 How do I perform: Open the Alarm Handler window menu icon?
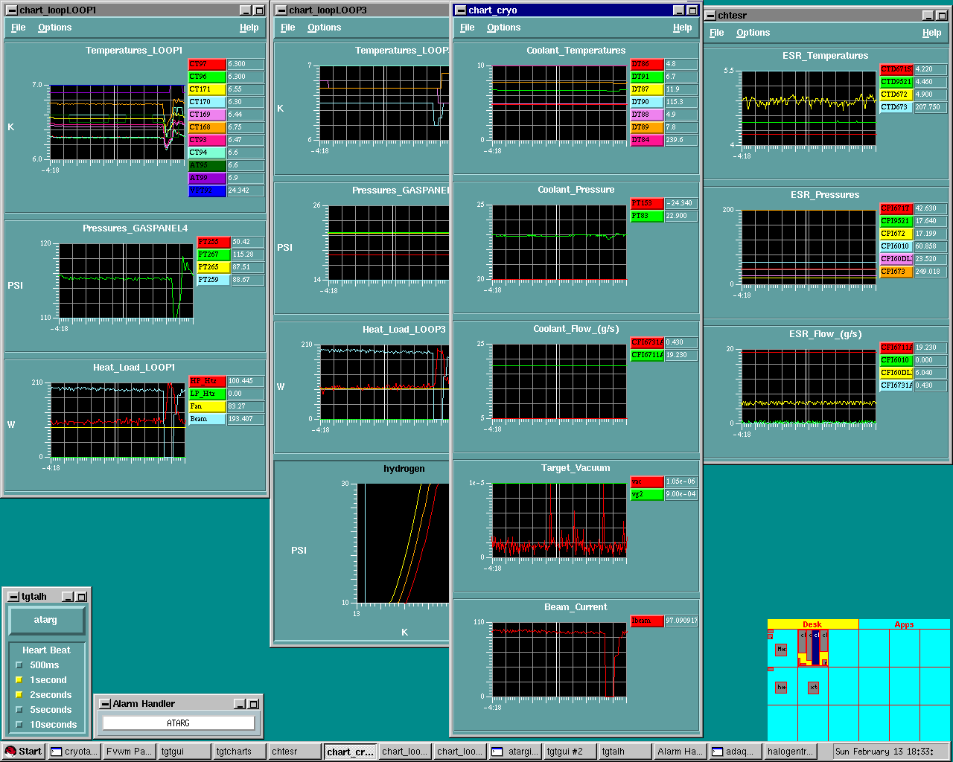click(105, 704)
